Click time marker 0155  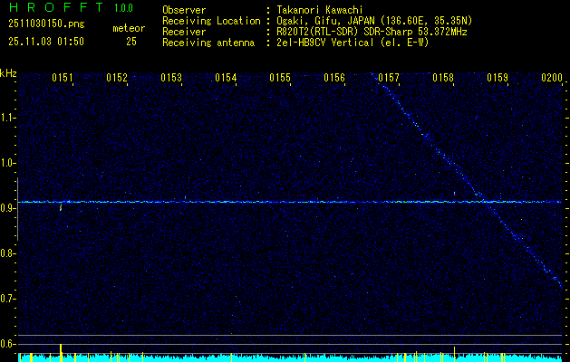point(280,78)
